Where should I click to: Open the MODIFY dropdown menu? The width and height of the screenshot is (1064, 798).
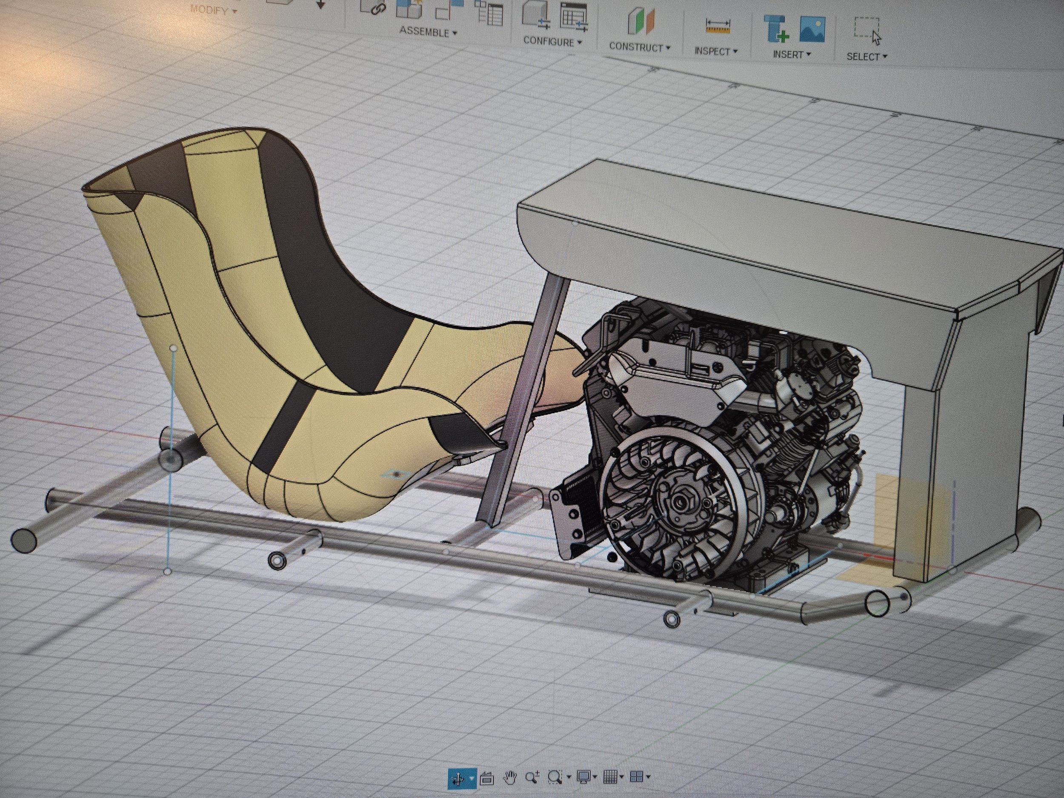coord(214,10)
